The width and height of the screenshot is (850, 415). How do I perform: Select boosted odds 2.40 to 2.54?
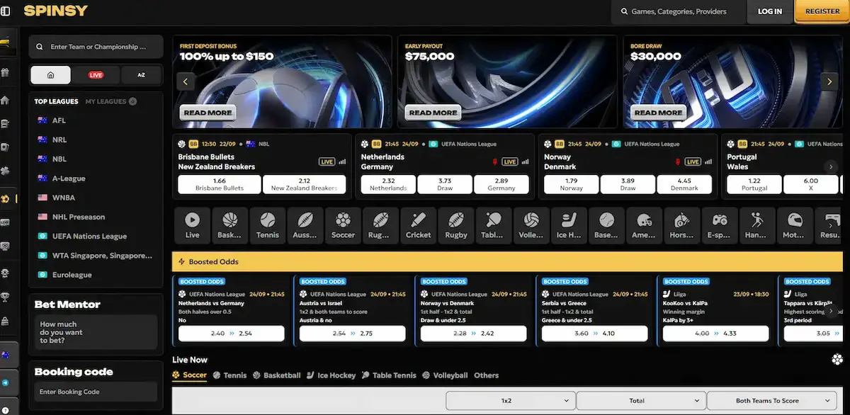(232, 334)
